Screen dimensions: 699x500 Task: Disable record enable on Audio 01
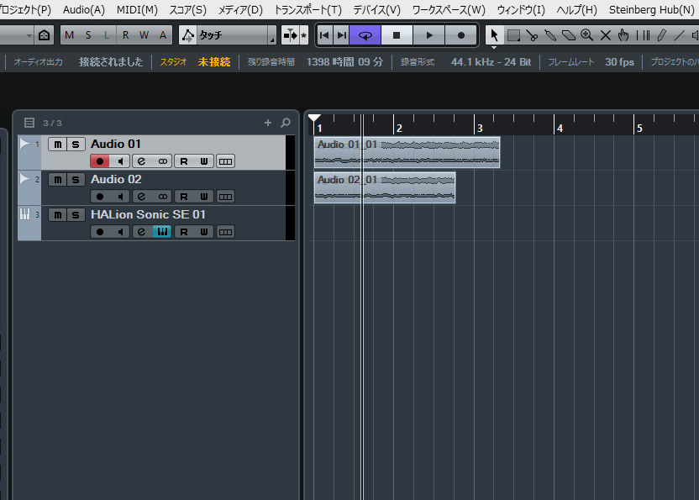[100, 161]
